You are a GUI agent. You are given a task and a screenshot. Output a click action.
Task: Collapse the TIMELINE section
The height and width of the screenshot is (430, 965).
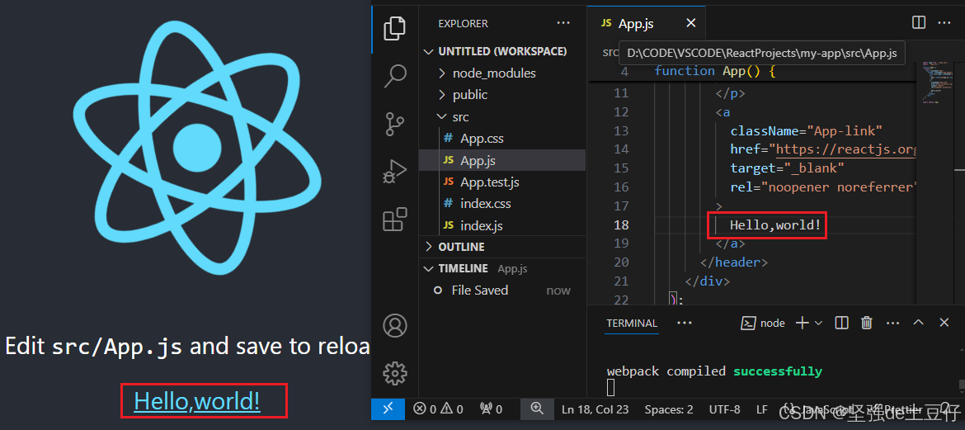pos(502,268)
